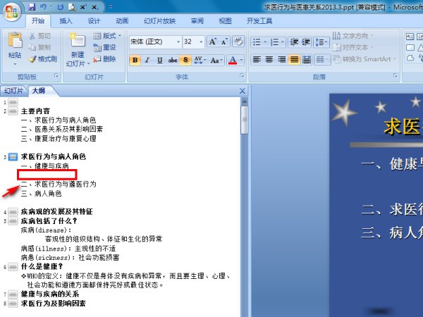Toggle Bold formatting
This screenshot has height=317, width=423.
(x=135, y=60)
